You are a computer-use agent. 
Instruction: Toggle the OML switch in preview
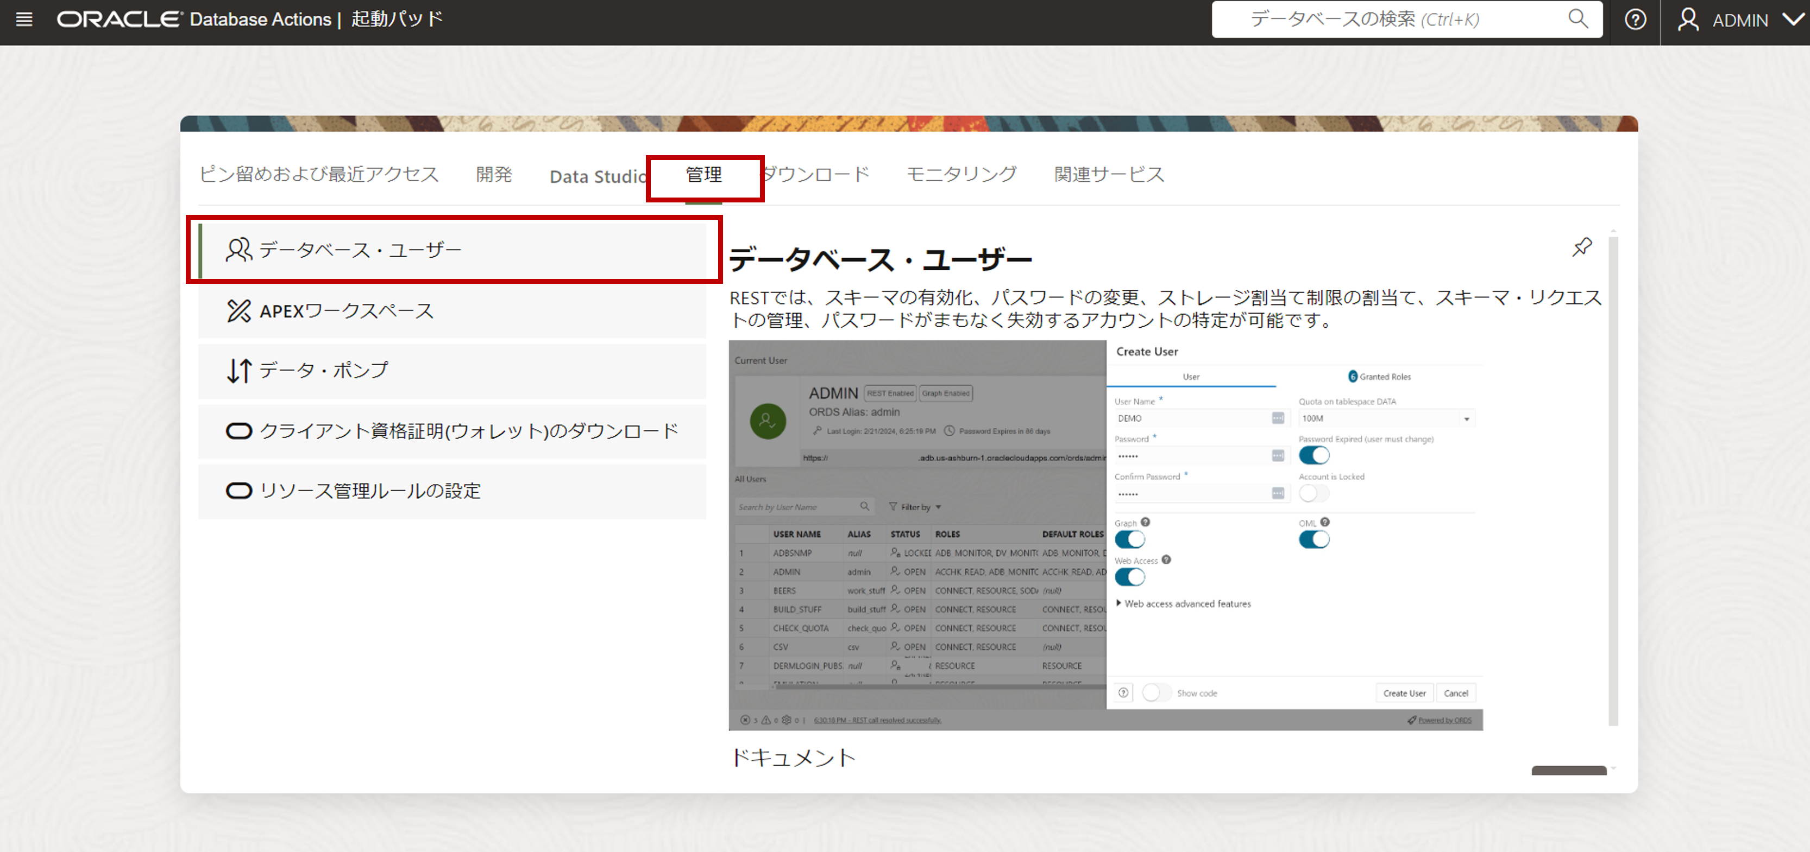[x=1313, y=539]
